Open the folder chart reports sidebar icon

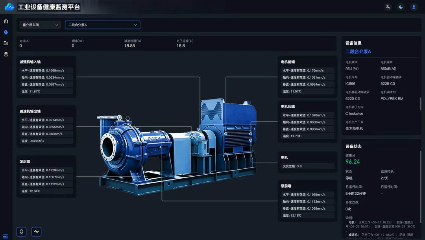[6, 43]
